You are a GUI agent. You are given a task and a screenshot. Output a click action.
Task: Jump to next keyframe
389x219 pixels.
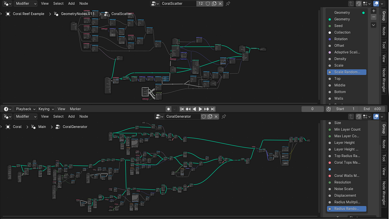[x=206, y=109]
